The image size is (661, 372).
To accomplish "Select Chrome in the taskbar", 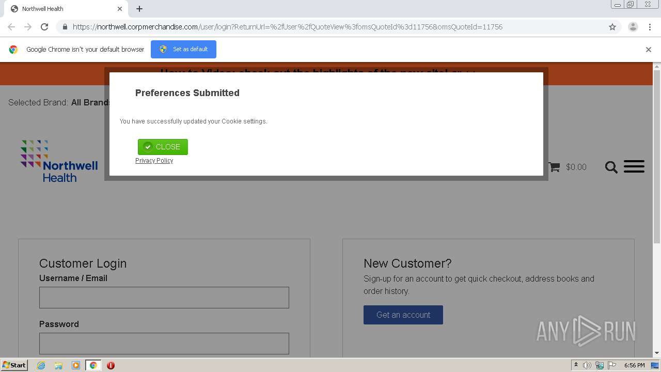I will click(93, 365).
